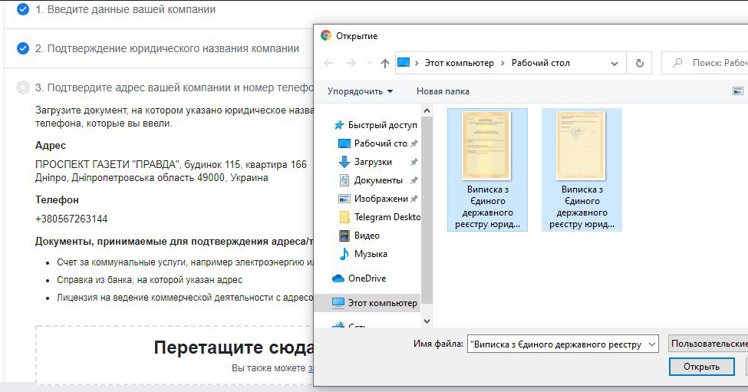Open the file name dropdown list
The width and height of the screenshot is (748, 392).
(652, 344)
